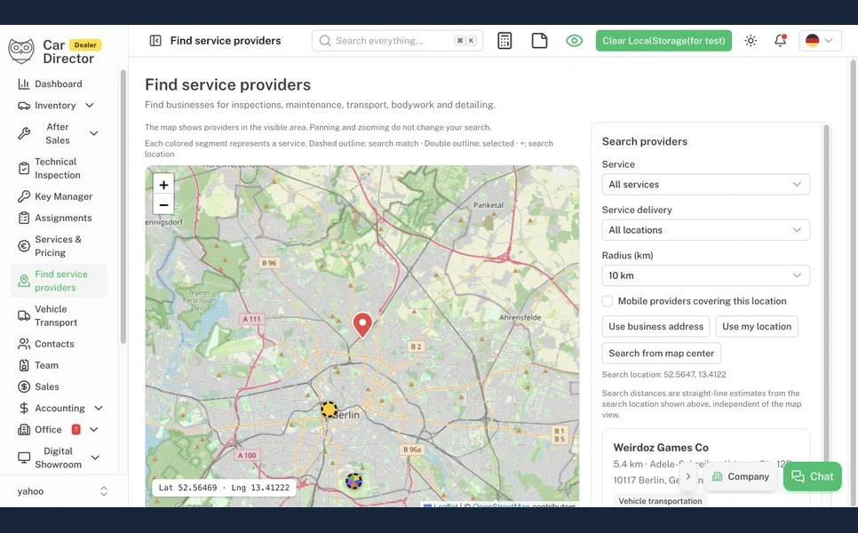Screen dimensions: 858x533
Task: Collapse sidebar using panel toggle icon
Action: 155,41
